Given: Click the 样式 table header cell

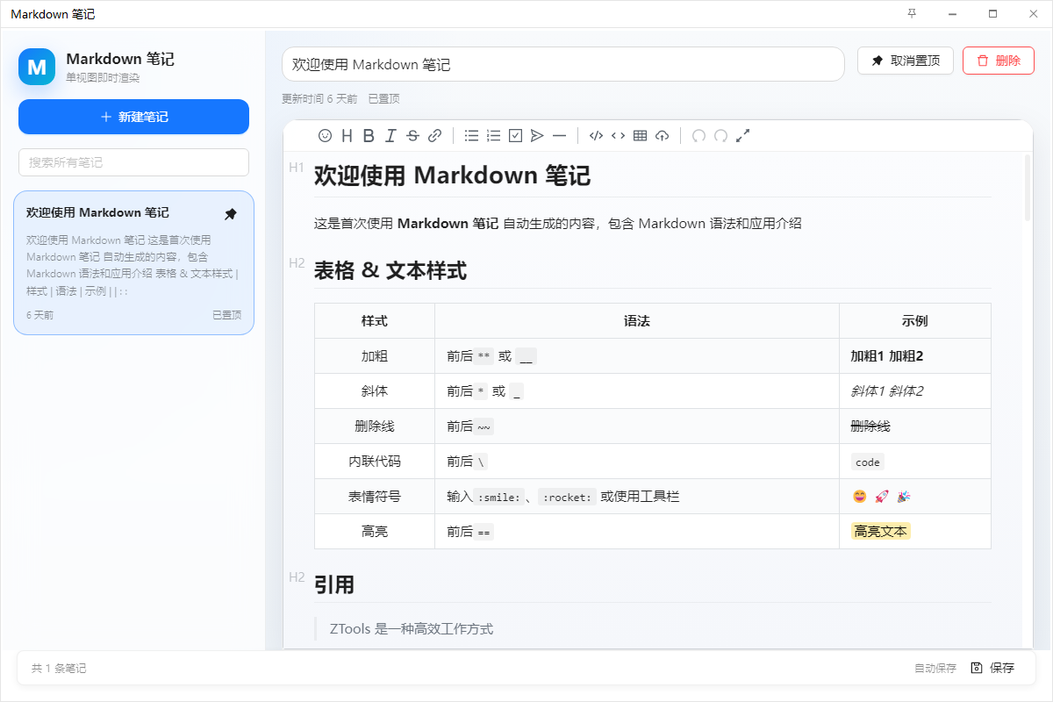Looking at the screenshot, I should click(x=375, y=321).
